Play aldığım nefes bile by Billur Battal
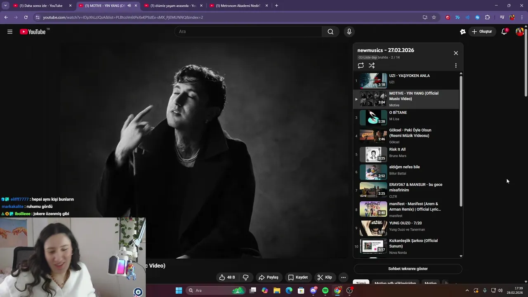 pyautogui.click(x=406, y=172)
